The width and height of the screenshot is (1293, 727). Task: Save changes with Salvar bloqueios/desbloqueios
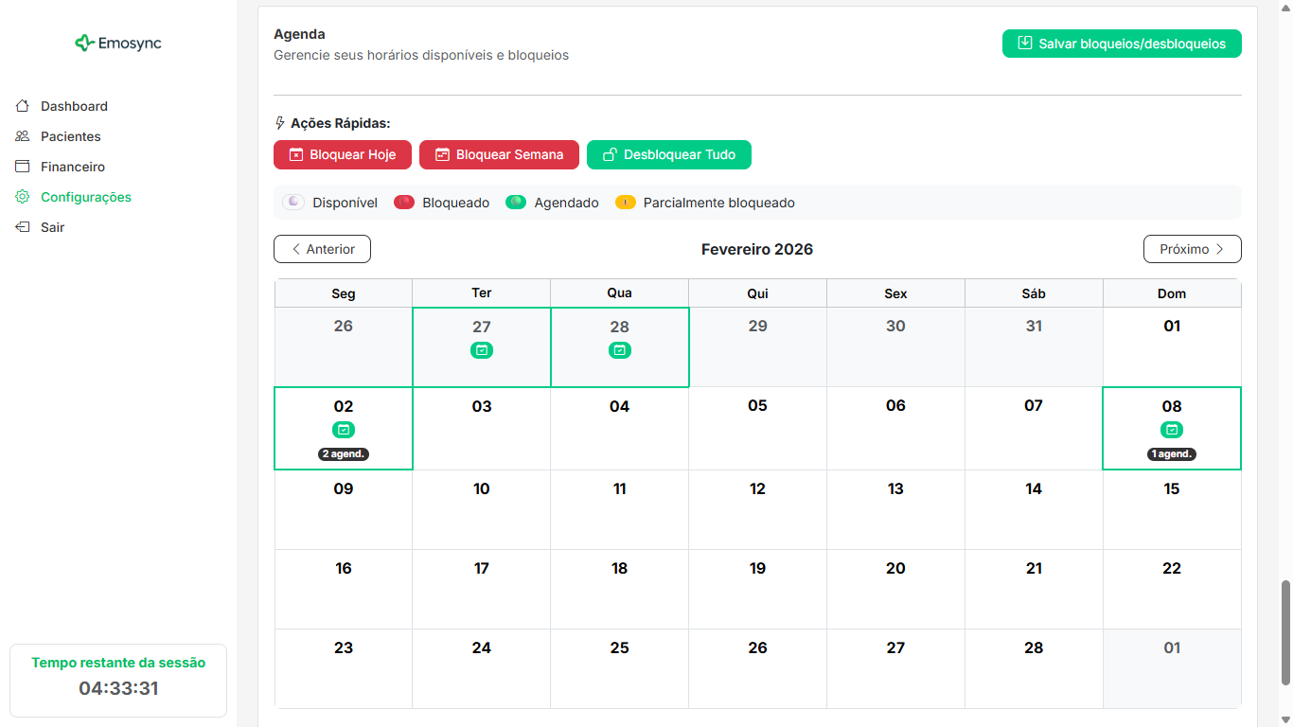(x=1122, y=44)
